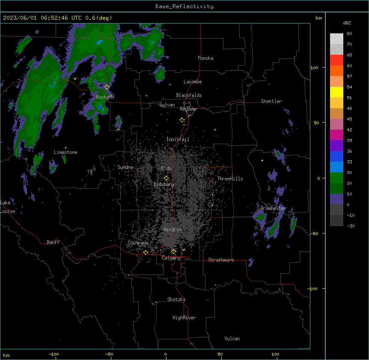Click the small green echo south of Ponoka
This screenshot has width=369, height=360.
[x=160, y=74]
